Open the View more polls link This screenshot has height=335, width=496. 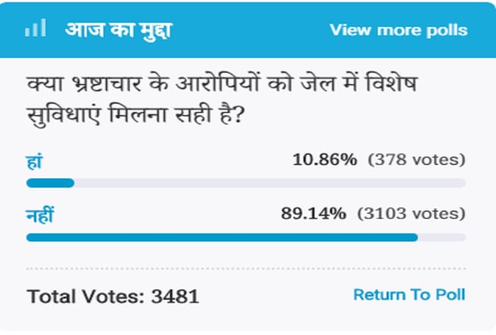pyautogui.click(x=399, y=30)
